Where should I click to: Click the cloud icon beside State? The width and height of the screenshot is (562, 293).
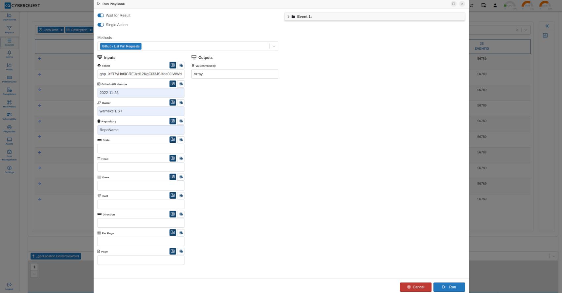[x=181, y=140]
